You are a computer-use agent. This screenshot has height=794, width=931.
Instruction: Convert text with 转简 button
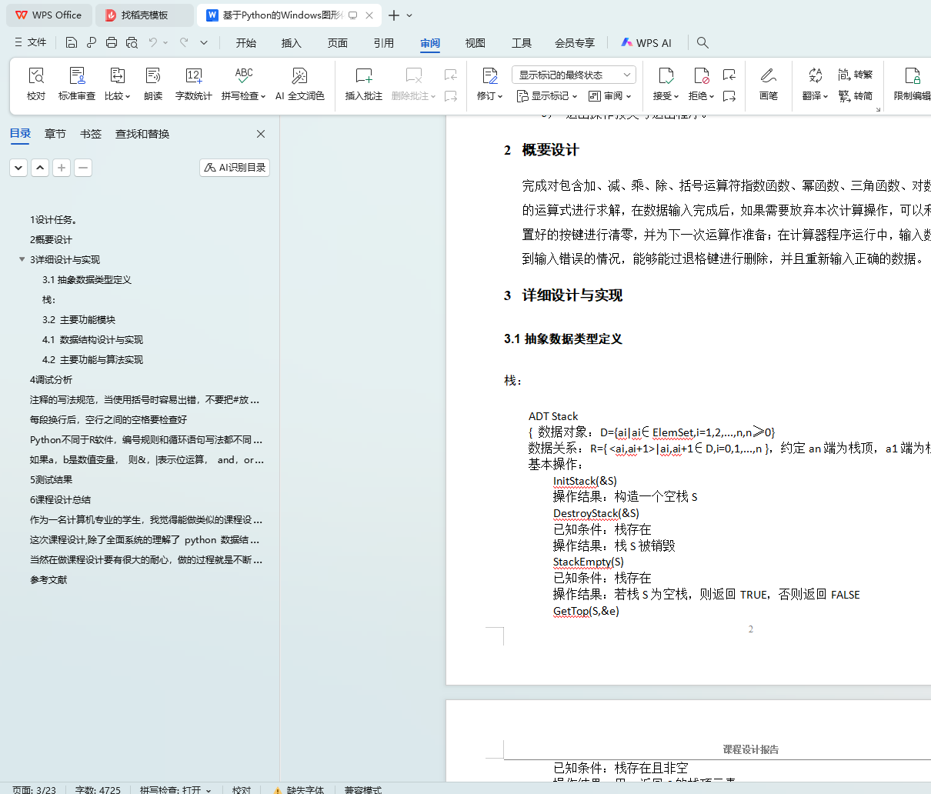[x=856, y=96]
